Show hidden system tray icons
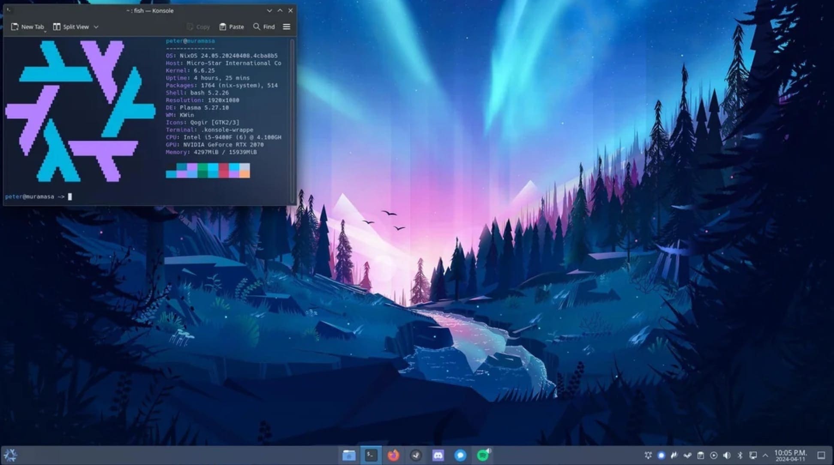Viewport: 834px width, 465px height. click(765, 455)
